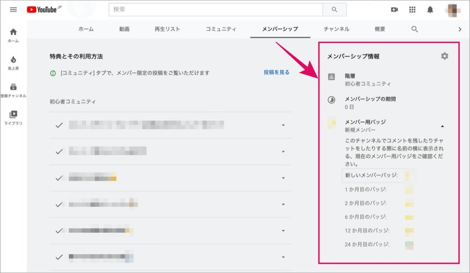The width and height of the screenshot is (470, 273).
Task: Click into the 検索 search field
Action: [x=216, y=10]
